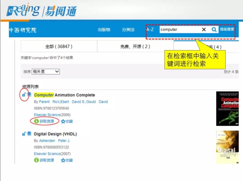This screenshot has height=181, width=243.
Task: Open 高级搜索 advanced search link
Action: tap(227, 29)
